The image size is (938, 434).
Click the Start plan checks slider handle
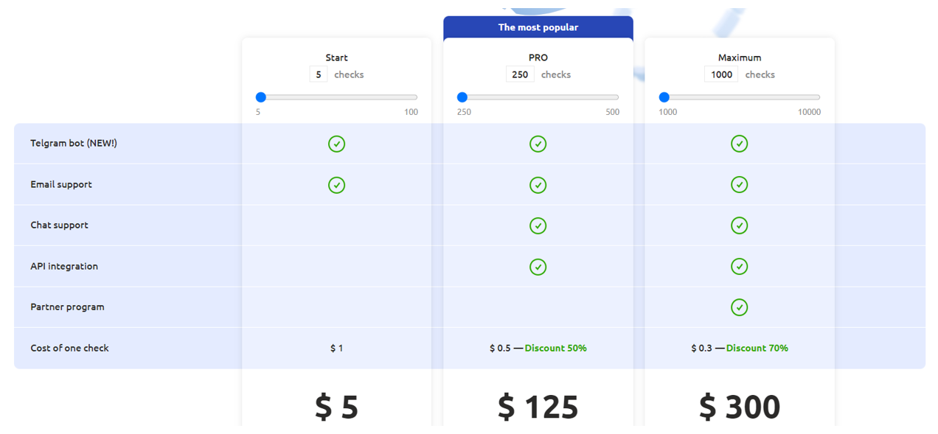pyautogui.click(x=261, y=97)
